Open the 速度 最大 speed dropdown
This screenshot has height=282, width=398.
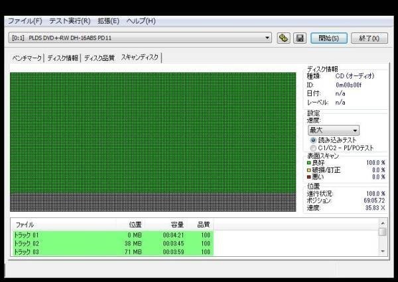334,130
